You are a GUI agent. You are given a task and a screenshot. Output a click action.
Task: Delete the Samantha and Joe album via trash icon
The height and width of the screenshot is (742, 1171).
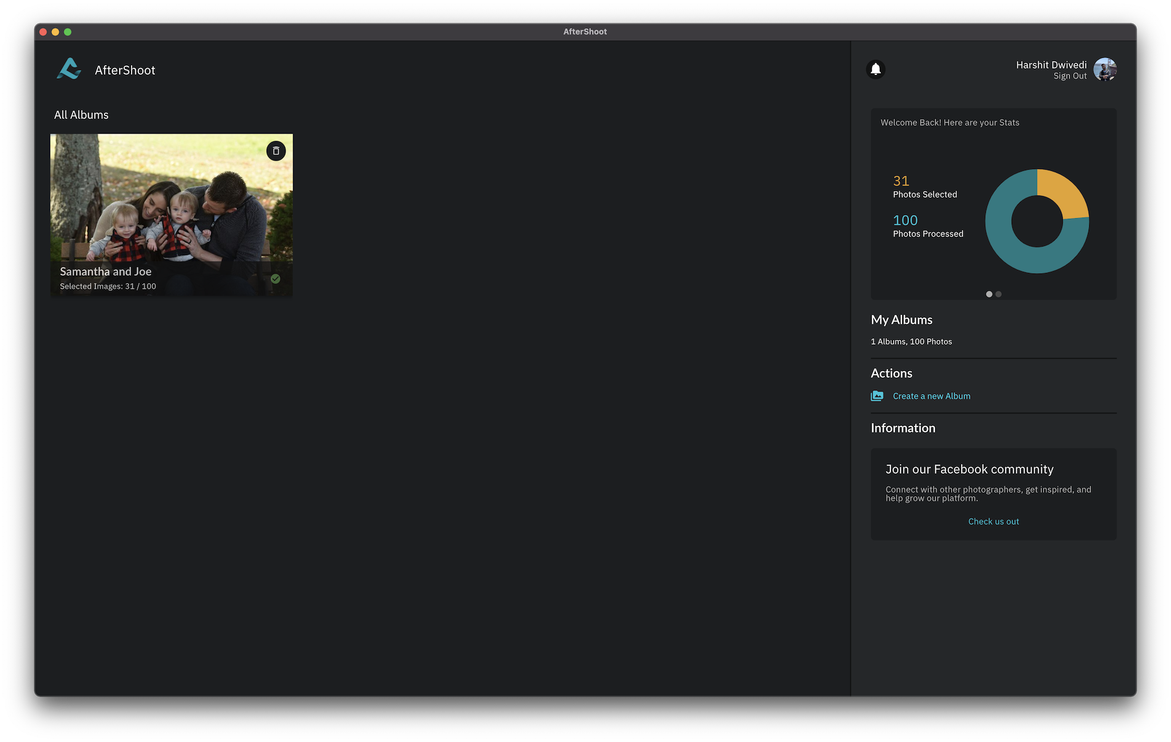point(276,151)
